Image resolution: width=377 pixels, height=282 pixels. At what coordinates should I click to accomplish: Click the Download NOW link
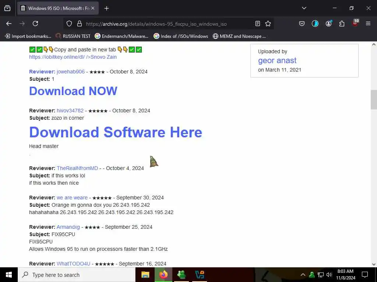pos(73,91)
